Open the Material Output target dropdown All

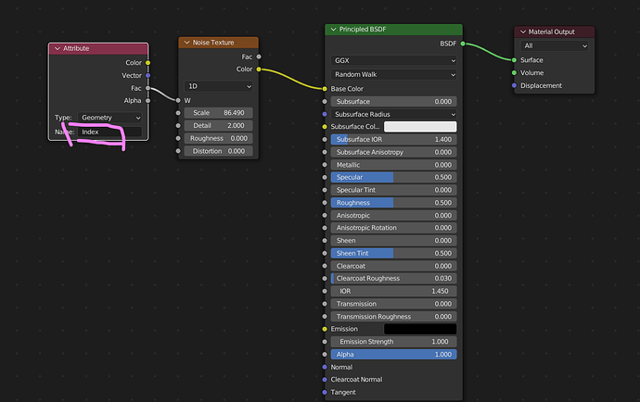555,45
